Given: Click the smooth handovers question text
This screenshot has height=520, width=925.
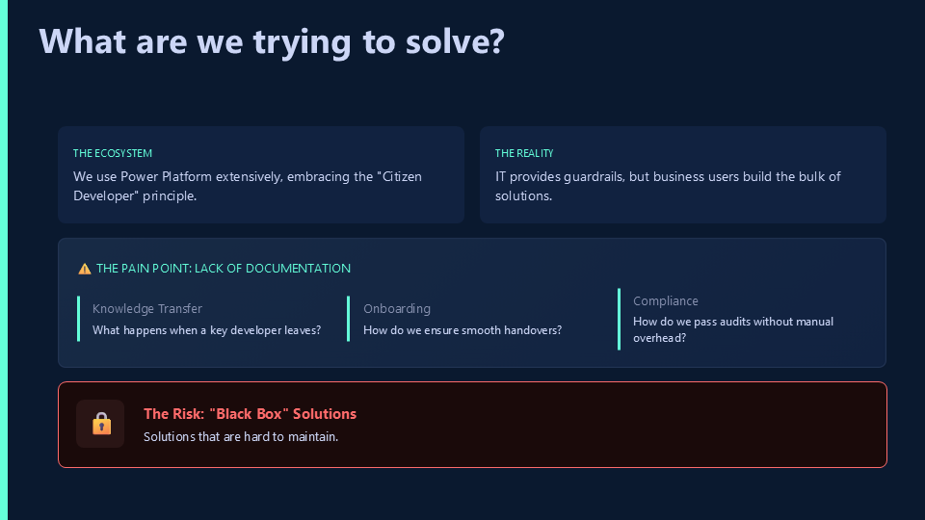Looking at the screenshot, I should click(462, 330).
